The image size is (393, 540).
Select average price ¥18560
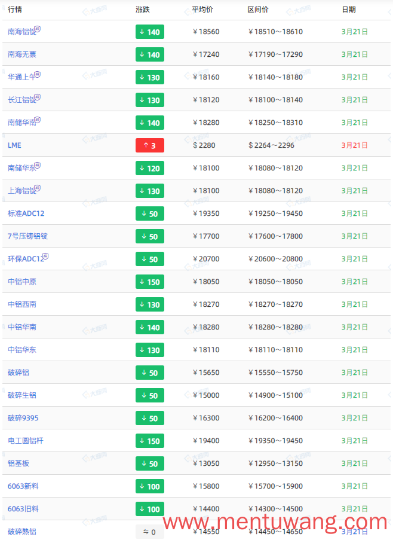(206, 32)
